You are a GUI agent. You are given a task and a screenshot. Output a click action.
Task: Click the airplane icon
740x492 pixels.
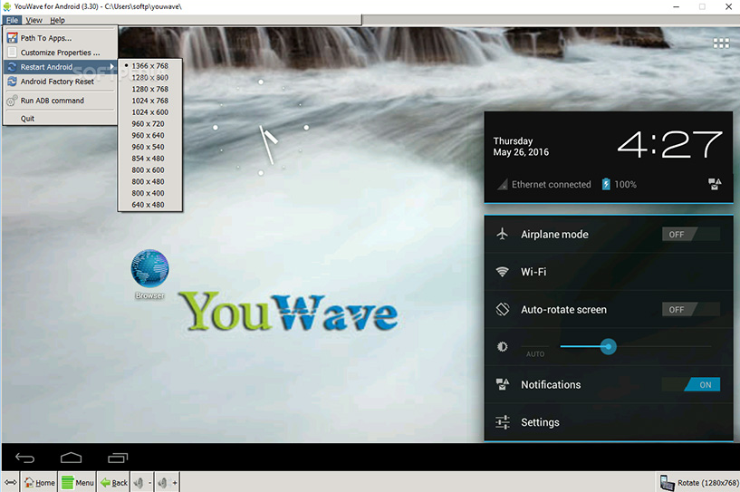[502, 234]
